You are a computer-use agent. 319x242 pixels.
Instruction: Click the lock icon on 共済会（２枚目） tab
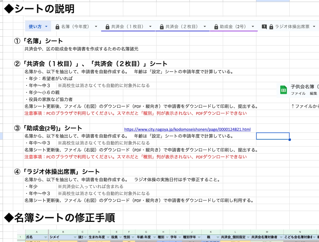point(162,27)
